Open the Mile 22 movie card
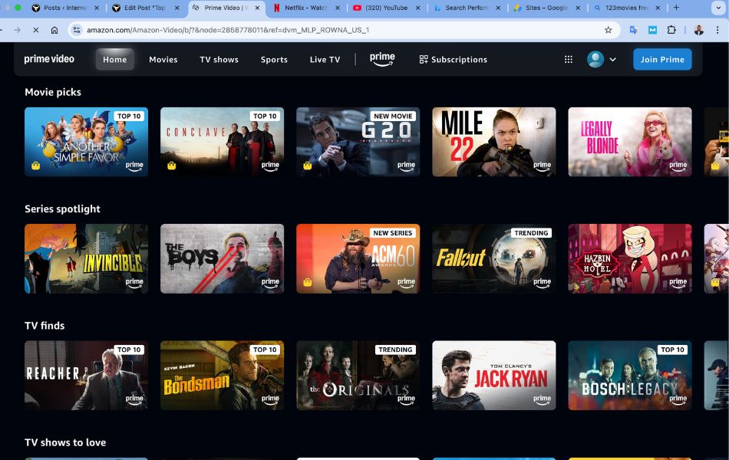Image resolution: width=729 pixels, height=460 pixels. click(x=493, y=142)
